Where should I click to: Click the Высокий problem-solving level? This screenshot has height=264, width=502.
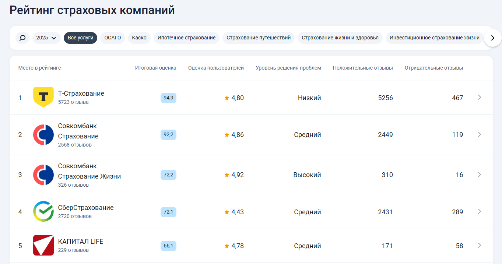(307, 175)
